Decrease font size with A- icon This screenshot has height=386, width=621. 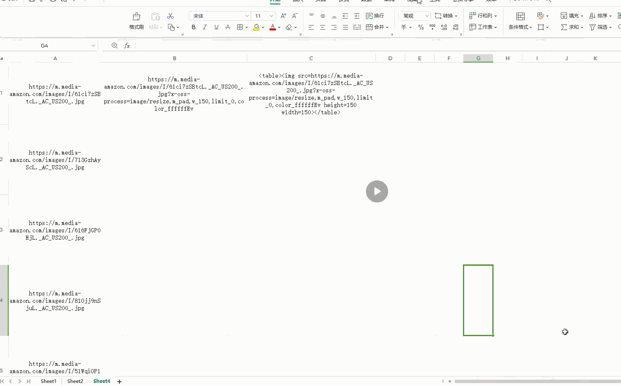pyautogui.click(x=295, y=16)
